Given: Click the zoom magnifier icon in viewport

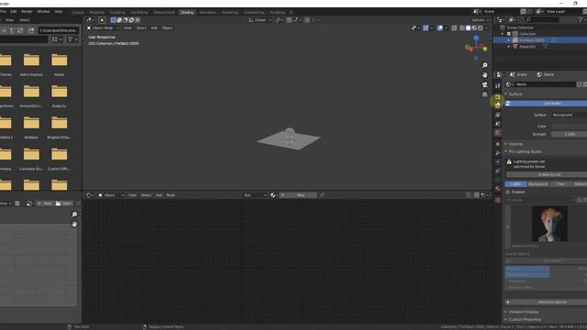Looking at the screenshot, I should (484, 65).
